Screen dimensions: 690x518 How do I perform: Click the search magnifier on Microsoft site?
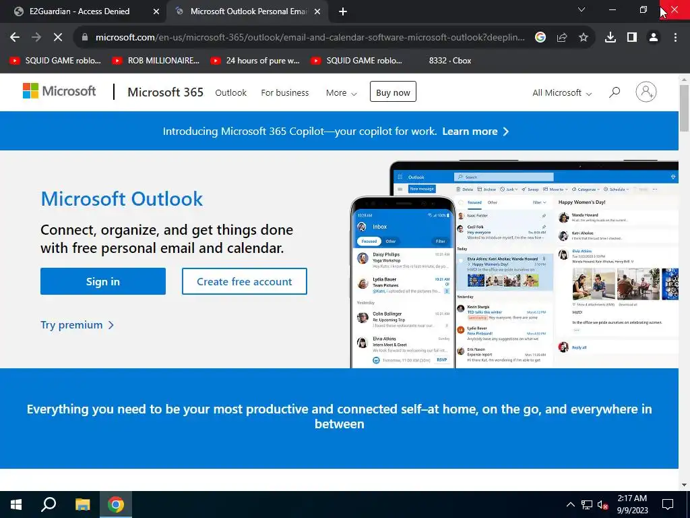coord(615,92)
